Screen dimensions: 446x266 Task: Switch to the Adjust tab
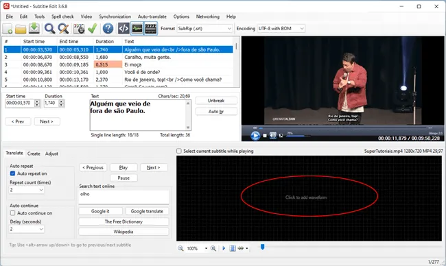pyautogui.click(x=51, y=154)
